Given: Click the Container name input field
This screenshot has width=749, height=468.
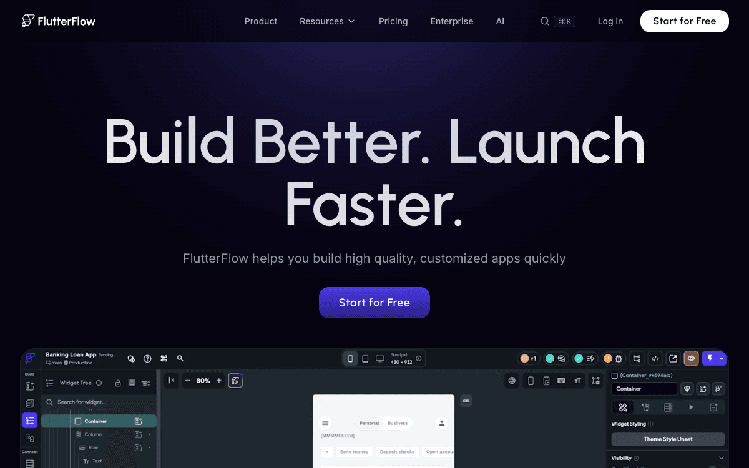Looking at the screenshot, I should tap(644, 389).
